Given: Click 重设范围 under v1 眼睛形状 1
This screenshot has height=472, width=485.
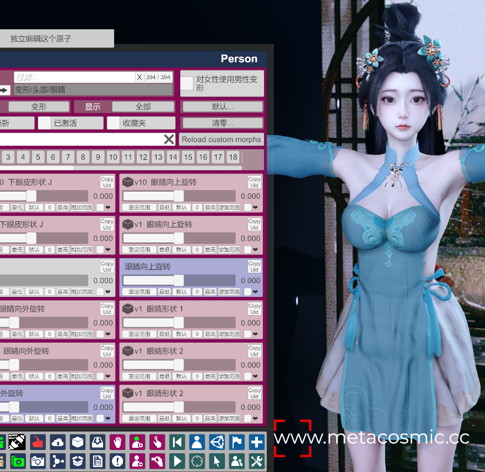Looking at the screenshot, I should pyautogui.click(x=139, y=334).
